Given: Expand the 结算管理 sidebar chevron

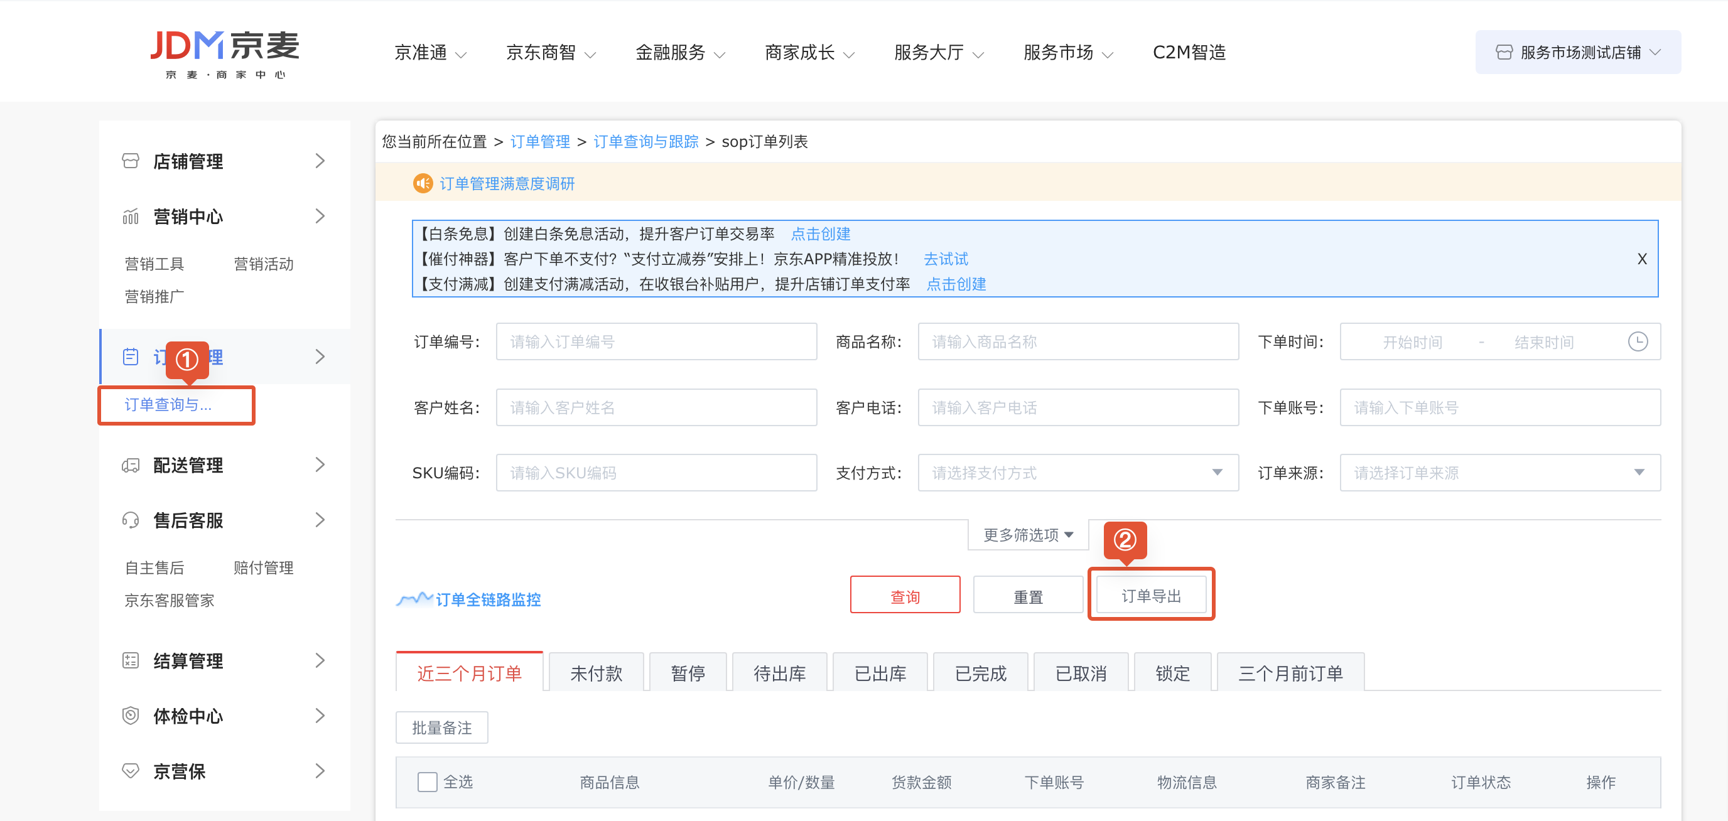Looking at the screenshot, I should point(320,661).
